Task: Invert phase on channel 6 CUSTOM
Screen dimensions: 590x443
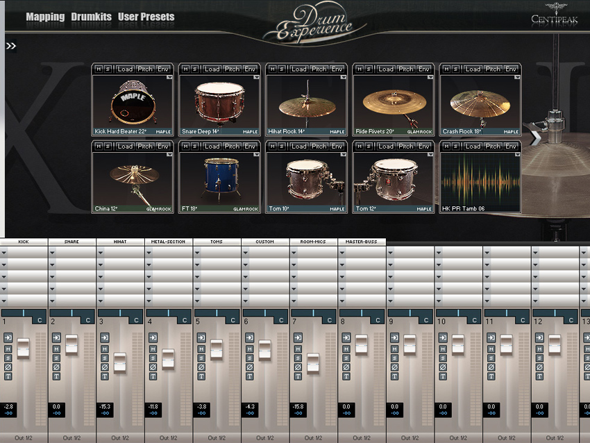Action: pyautogui.click(x=249, y=367)
